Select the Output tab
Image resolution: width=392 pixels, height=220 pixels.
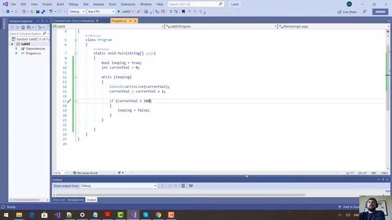tap(91, 200)
